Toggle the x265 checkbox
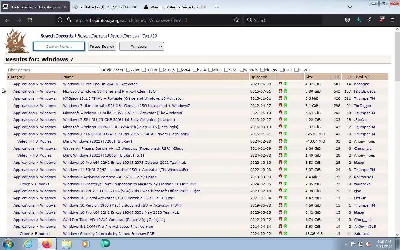This screenshot has width=400, height=250. [x=211, y=70]
